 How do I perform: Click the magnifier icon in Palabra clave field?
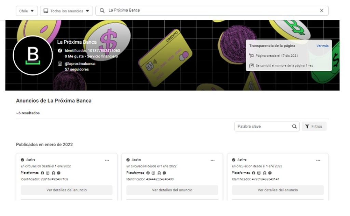[x=294, y=126]
